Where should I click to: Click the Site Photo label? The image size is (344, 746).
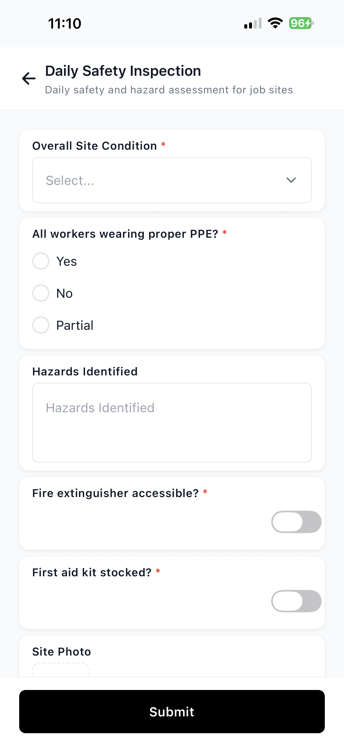coord(62,652)
